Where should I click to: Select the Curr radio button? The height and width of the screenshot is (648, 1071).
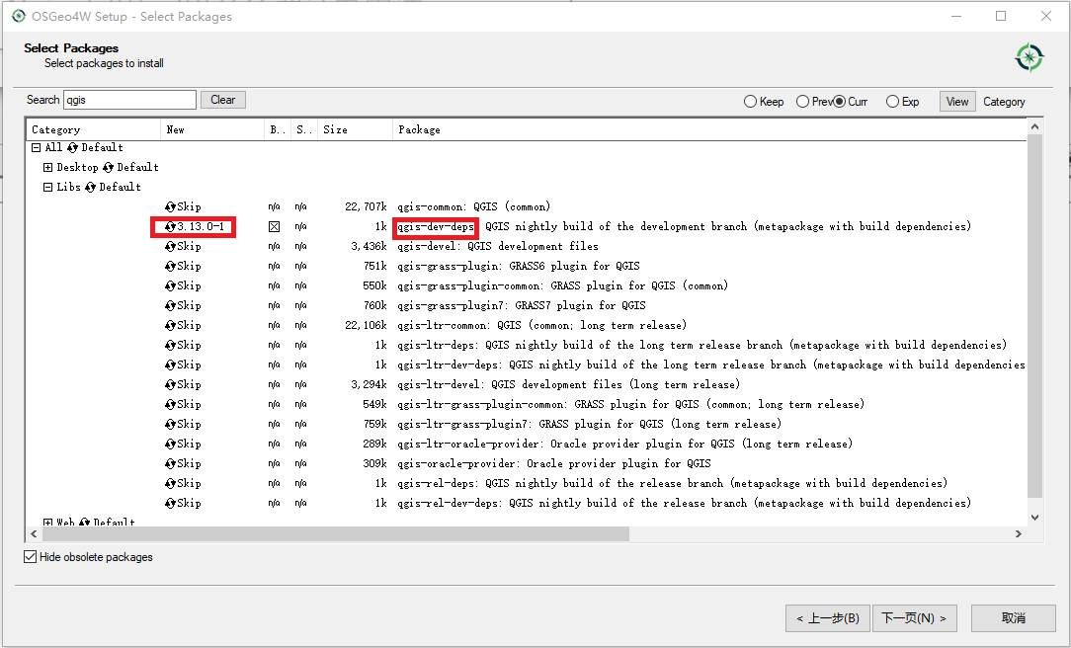click(840, 102)
